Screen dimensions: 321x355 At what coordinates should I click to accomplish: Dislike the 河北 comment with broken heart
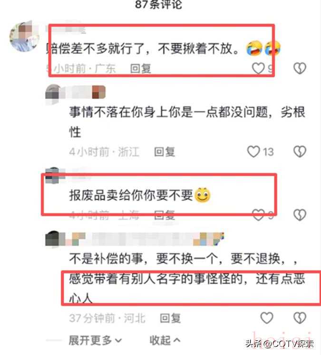click(x=300, y=318)
